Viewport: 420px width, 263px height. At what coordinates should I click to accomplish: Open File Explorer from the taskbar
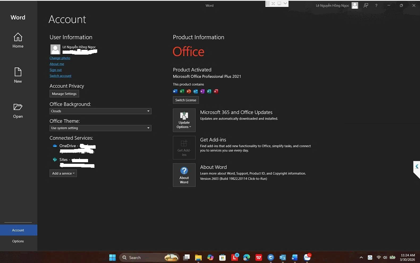[198, 258]
